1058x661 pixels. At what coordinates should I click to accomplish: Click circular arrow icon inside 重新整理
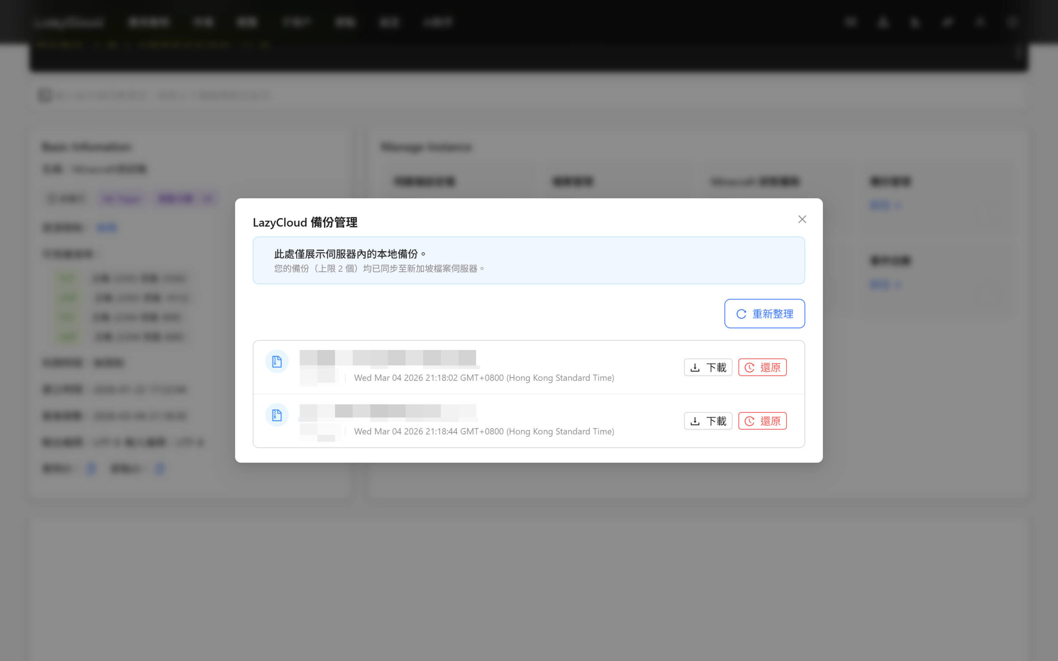(741, 314)
